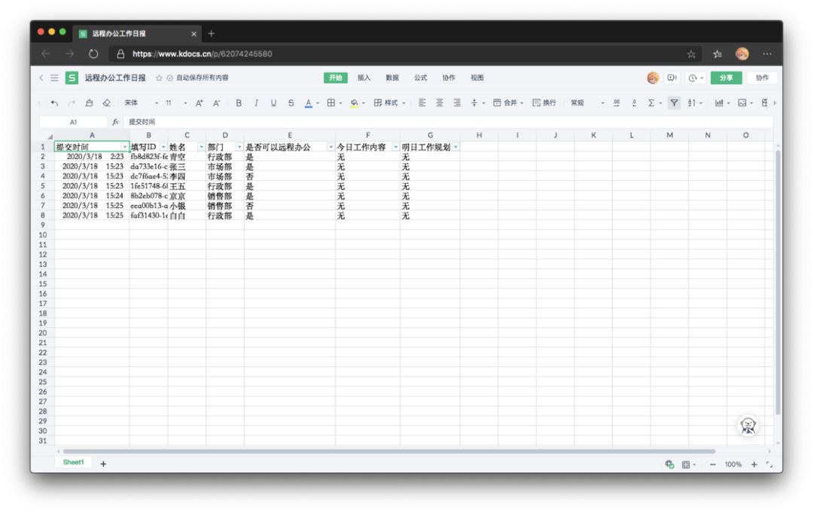
Task: Apply font color with underlined A
Action: (x=309, y=103)
